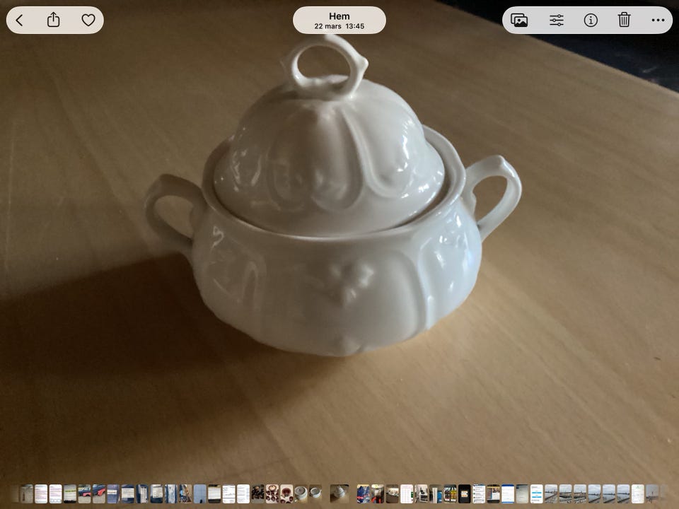Open the mostly black thumbnail in the filmstrip
The width and height of the screenshot is (679, 509).
click(465, 493)
